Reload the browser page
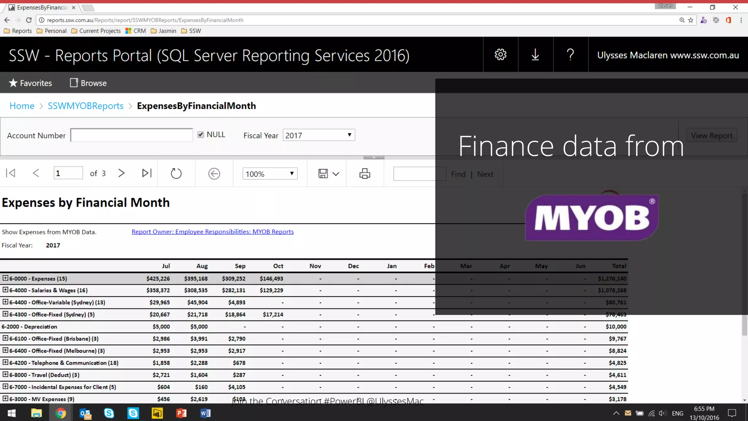Screen dimensions: 748x421 pyautogui.click(x=29, y=20)
